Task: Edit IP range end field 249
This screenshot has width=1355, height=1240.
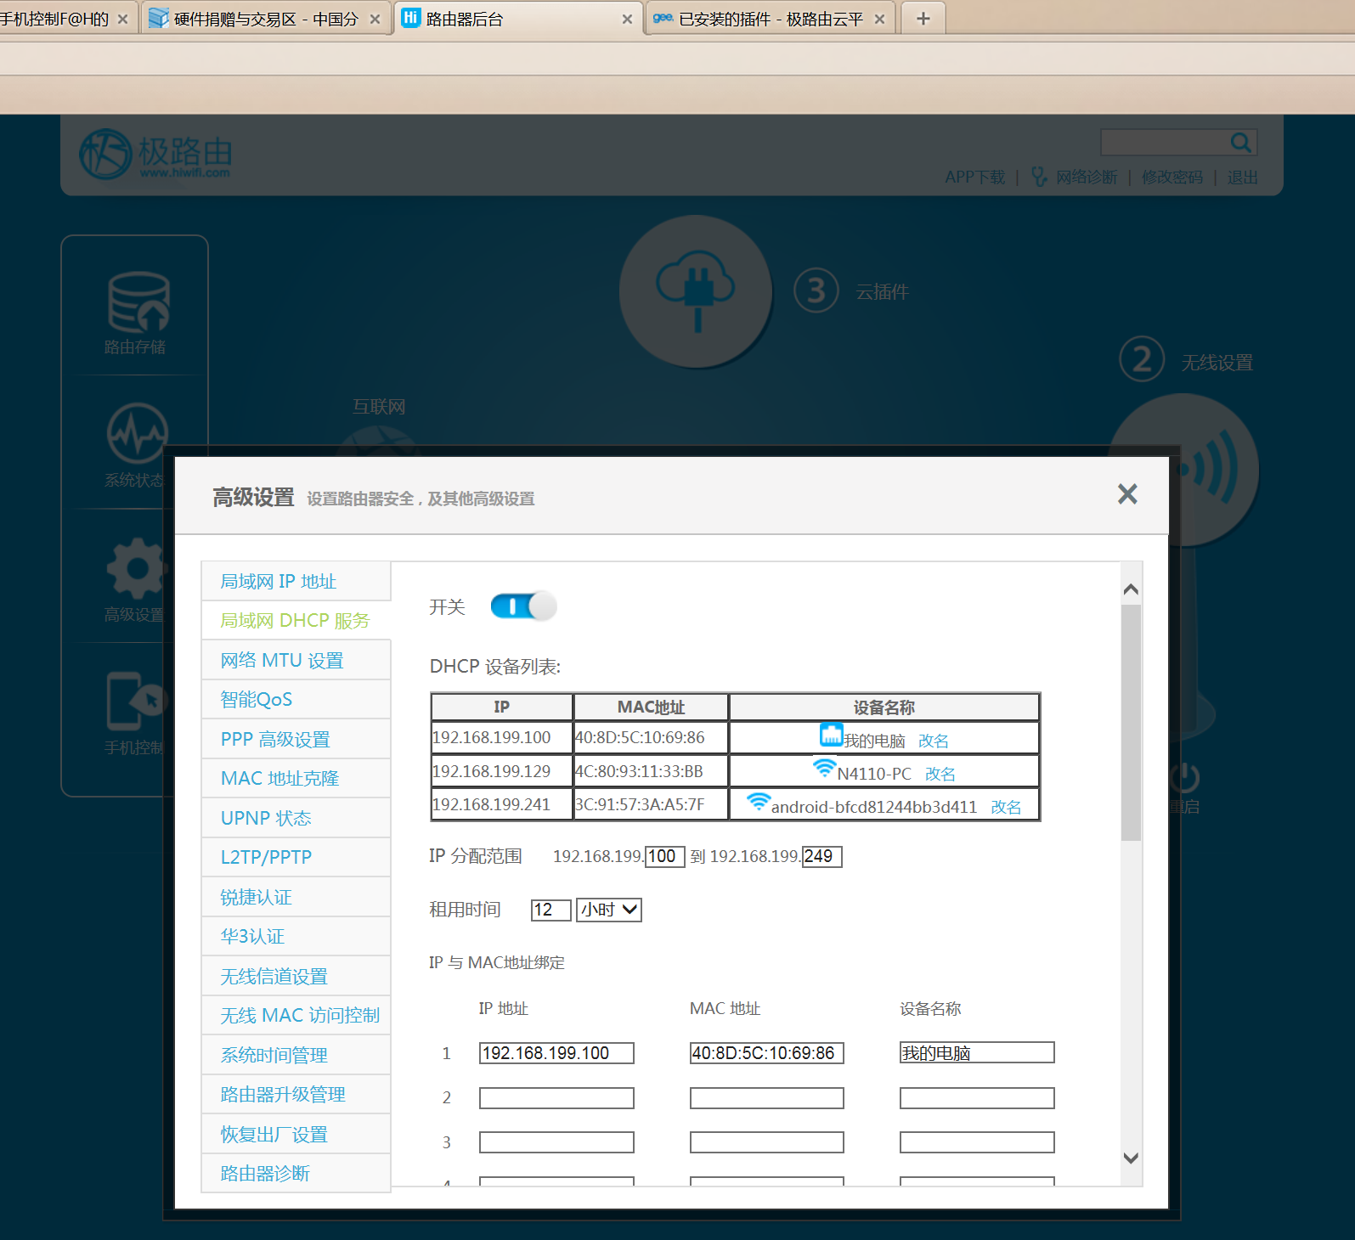Action: click(821, 856)
